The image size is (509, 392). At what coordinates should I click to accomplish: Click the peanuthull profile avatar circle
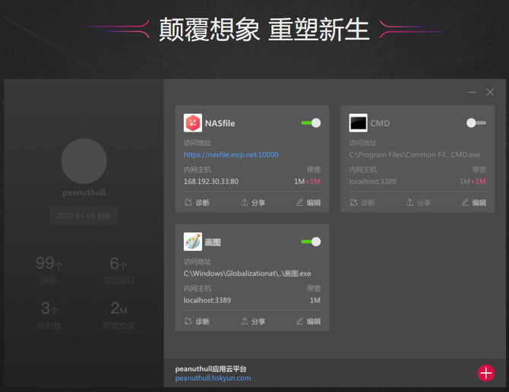coord(84,161)
